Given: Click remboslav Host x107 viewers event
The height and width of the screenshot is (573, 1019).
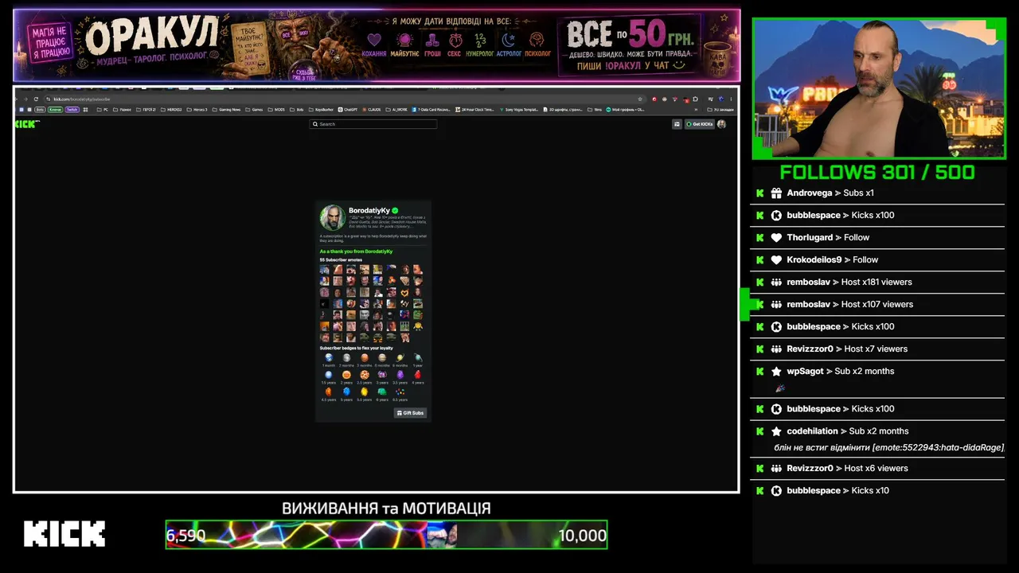Looking at the screenshot, I should 877,304.
